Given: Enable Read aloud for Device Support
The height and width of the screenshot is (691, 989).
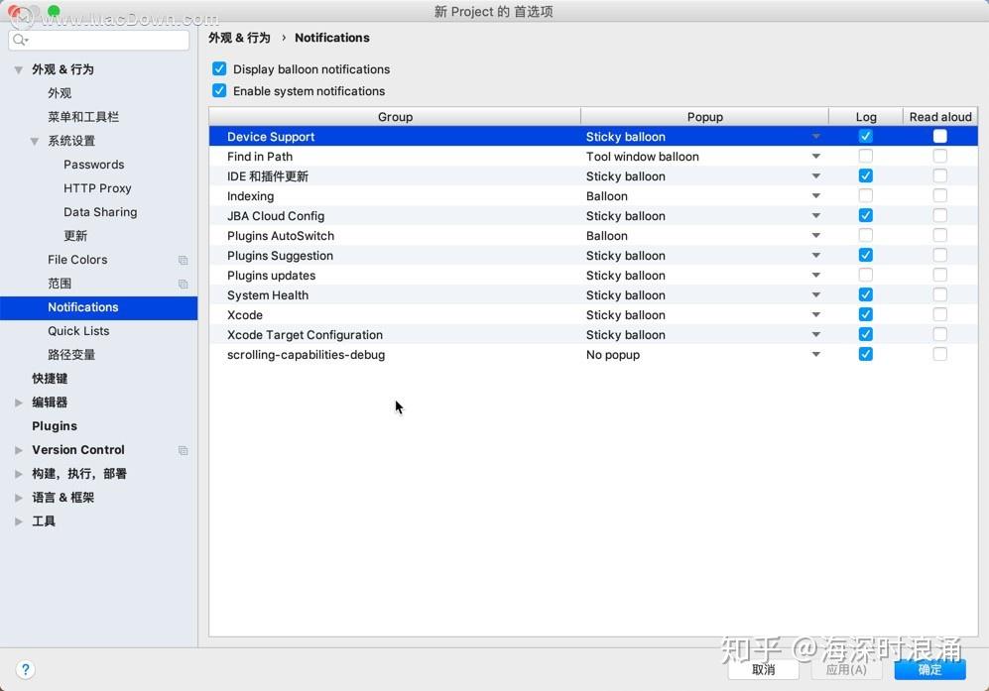Looking at the screenshot, I should [939, 136].
